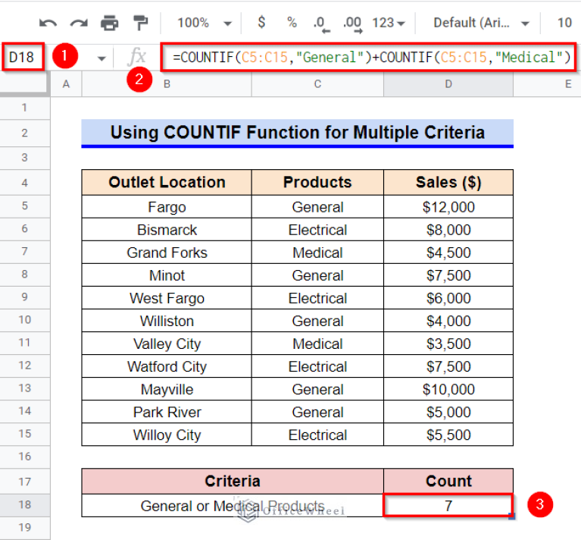Click the count result cell showing 7
This screenshot has height=540, width=581.
tap(448, 506)
